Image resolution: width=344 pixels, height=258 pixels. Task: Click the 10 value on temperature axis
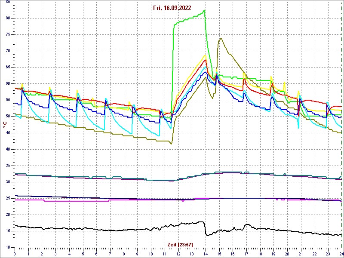pos(7,247)
